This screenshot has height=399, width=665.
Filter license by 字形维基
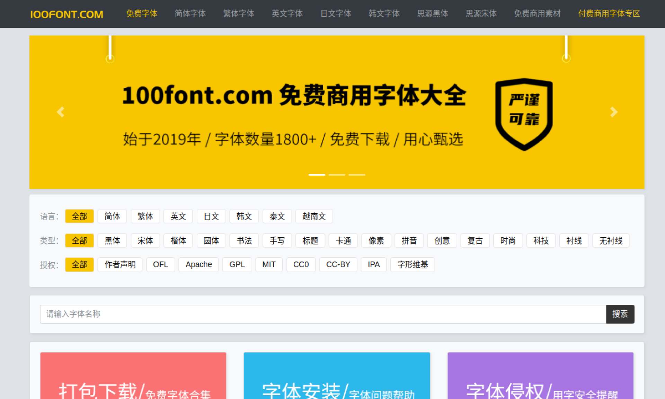(x=413, y=265)
